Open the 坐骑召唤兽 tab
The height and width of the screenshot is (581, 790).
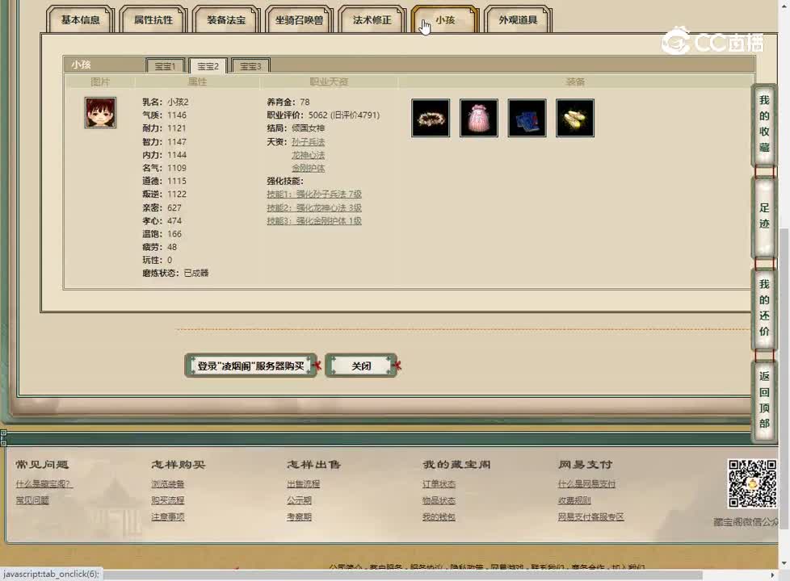(x=299, y=19)
